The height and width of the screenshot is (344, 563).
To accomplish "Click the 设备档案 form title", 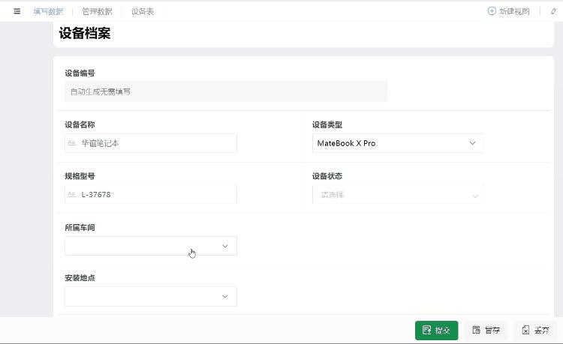I will click(85, 33).
